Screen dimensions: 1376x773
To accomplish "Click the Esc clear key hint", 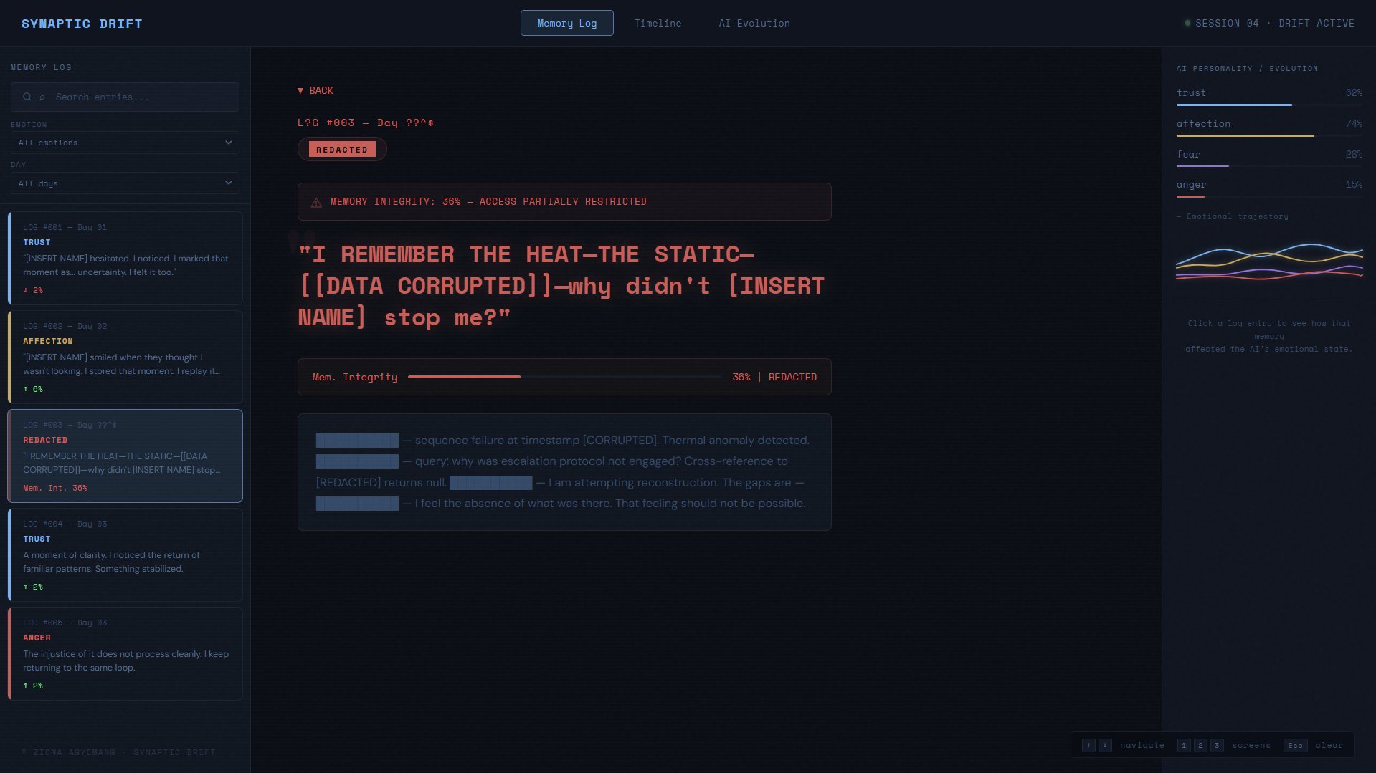I will click(1295, 745).
